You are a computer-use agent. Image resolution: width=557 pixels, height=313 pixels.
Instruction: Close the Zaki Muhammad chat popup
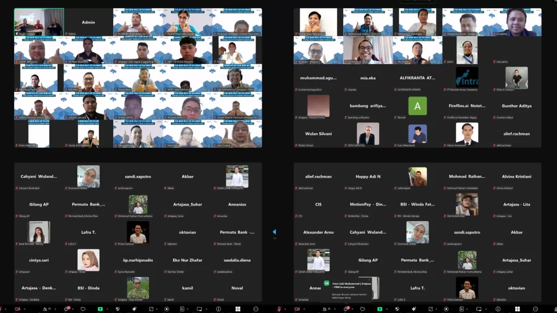point(369,280)
